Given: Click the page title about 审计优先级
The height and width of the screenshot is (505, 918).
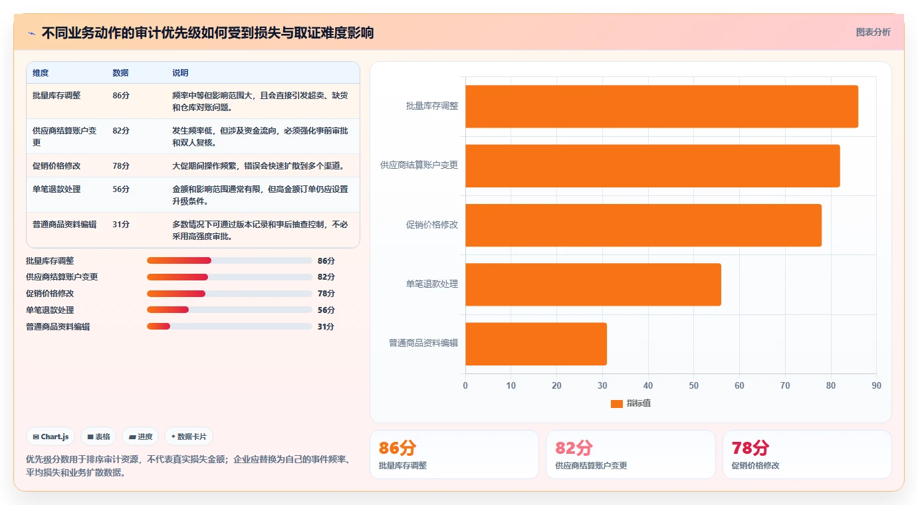Looking at the screenshot, I should [x=208, y=33].
